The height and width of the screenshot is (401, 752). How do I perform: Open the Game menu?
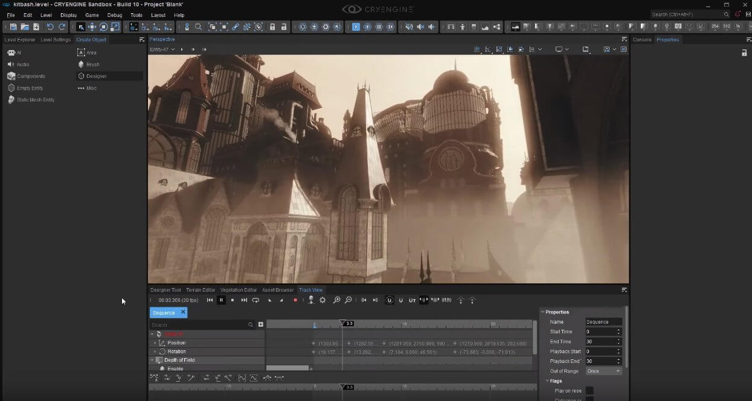[92, 15]
